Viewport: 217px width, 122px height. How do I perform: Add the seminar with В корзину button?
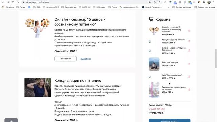[65, 59]
